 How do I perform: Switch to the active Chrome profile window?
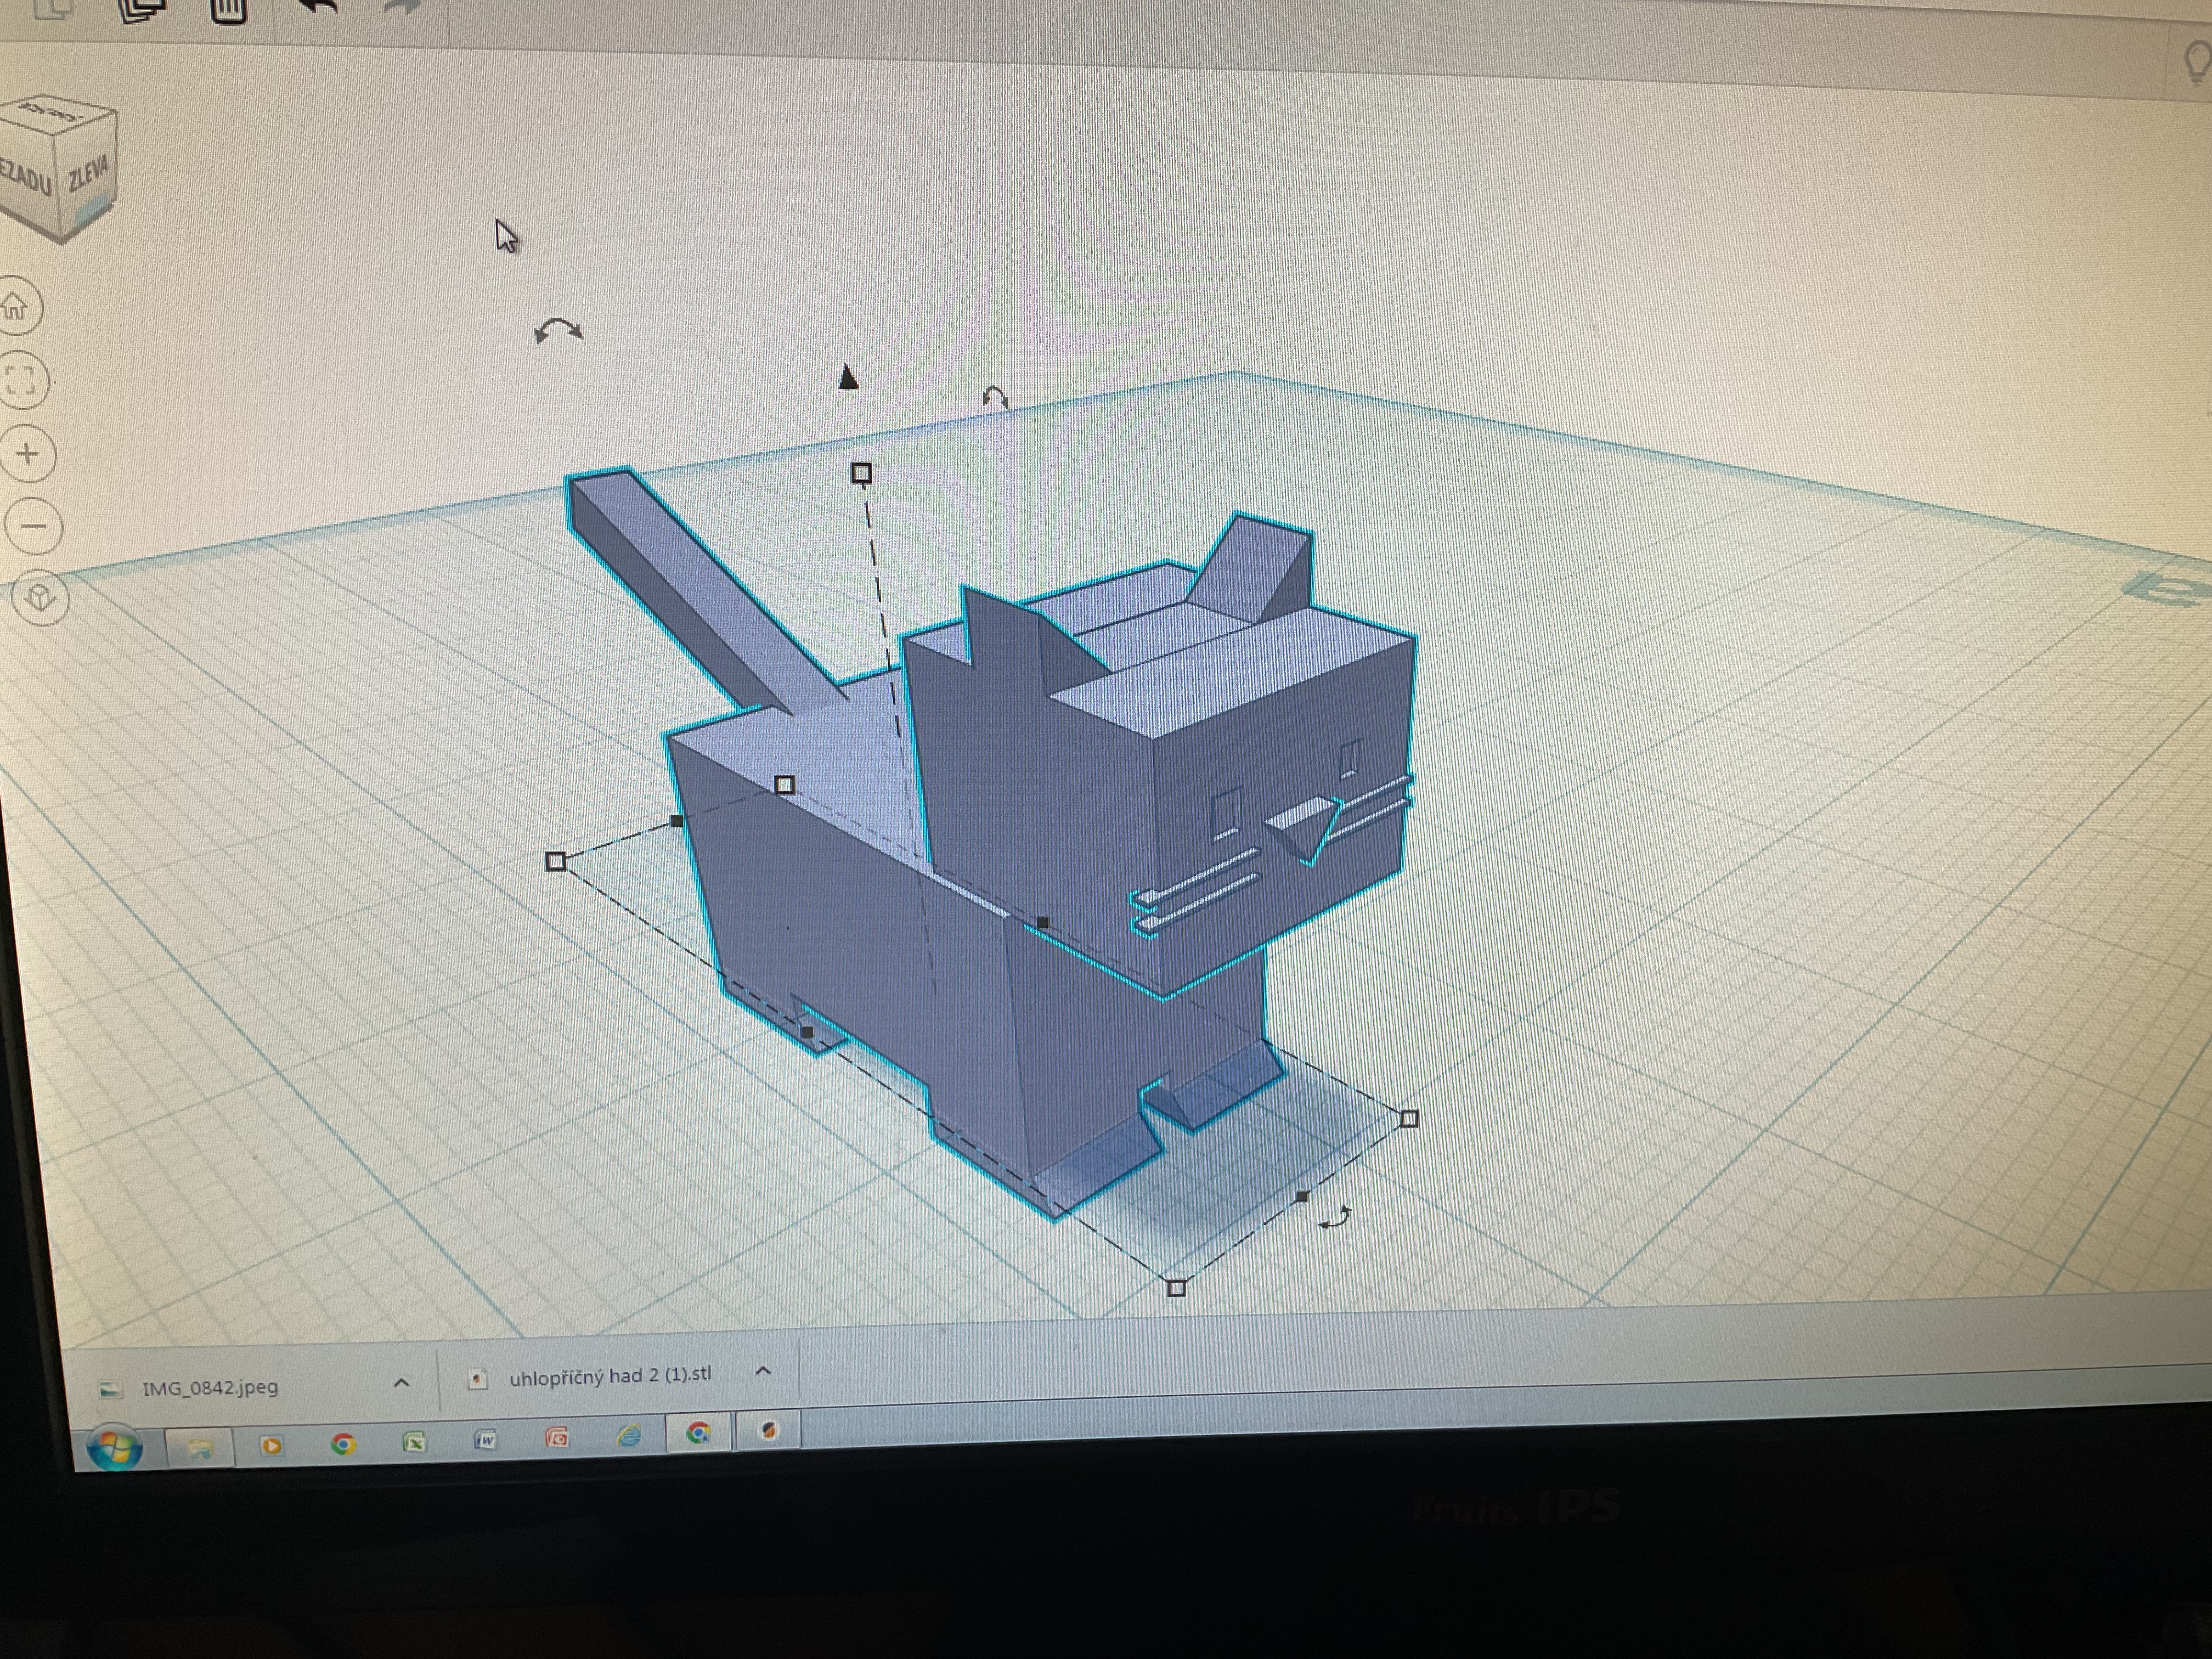click(698, 1433)
